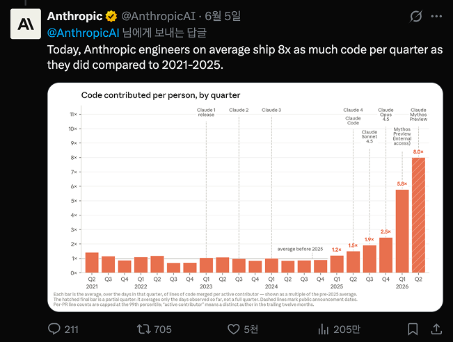Viewport: 453px width, 342px height.
Task: Click the @AnthropicAI handle in the header
Action: pos(159,17)
